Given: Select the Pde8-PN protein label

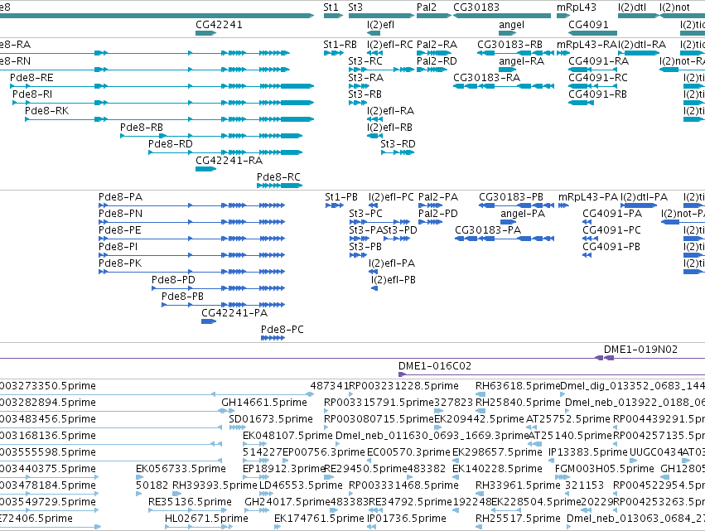Looking at the screenshot, I should [x=120, y=214].
